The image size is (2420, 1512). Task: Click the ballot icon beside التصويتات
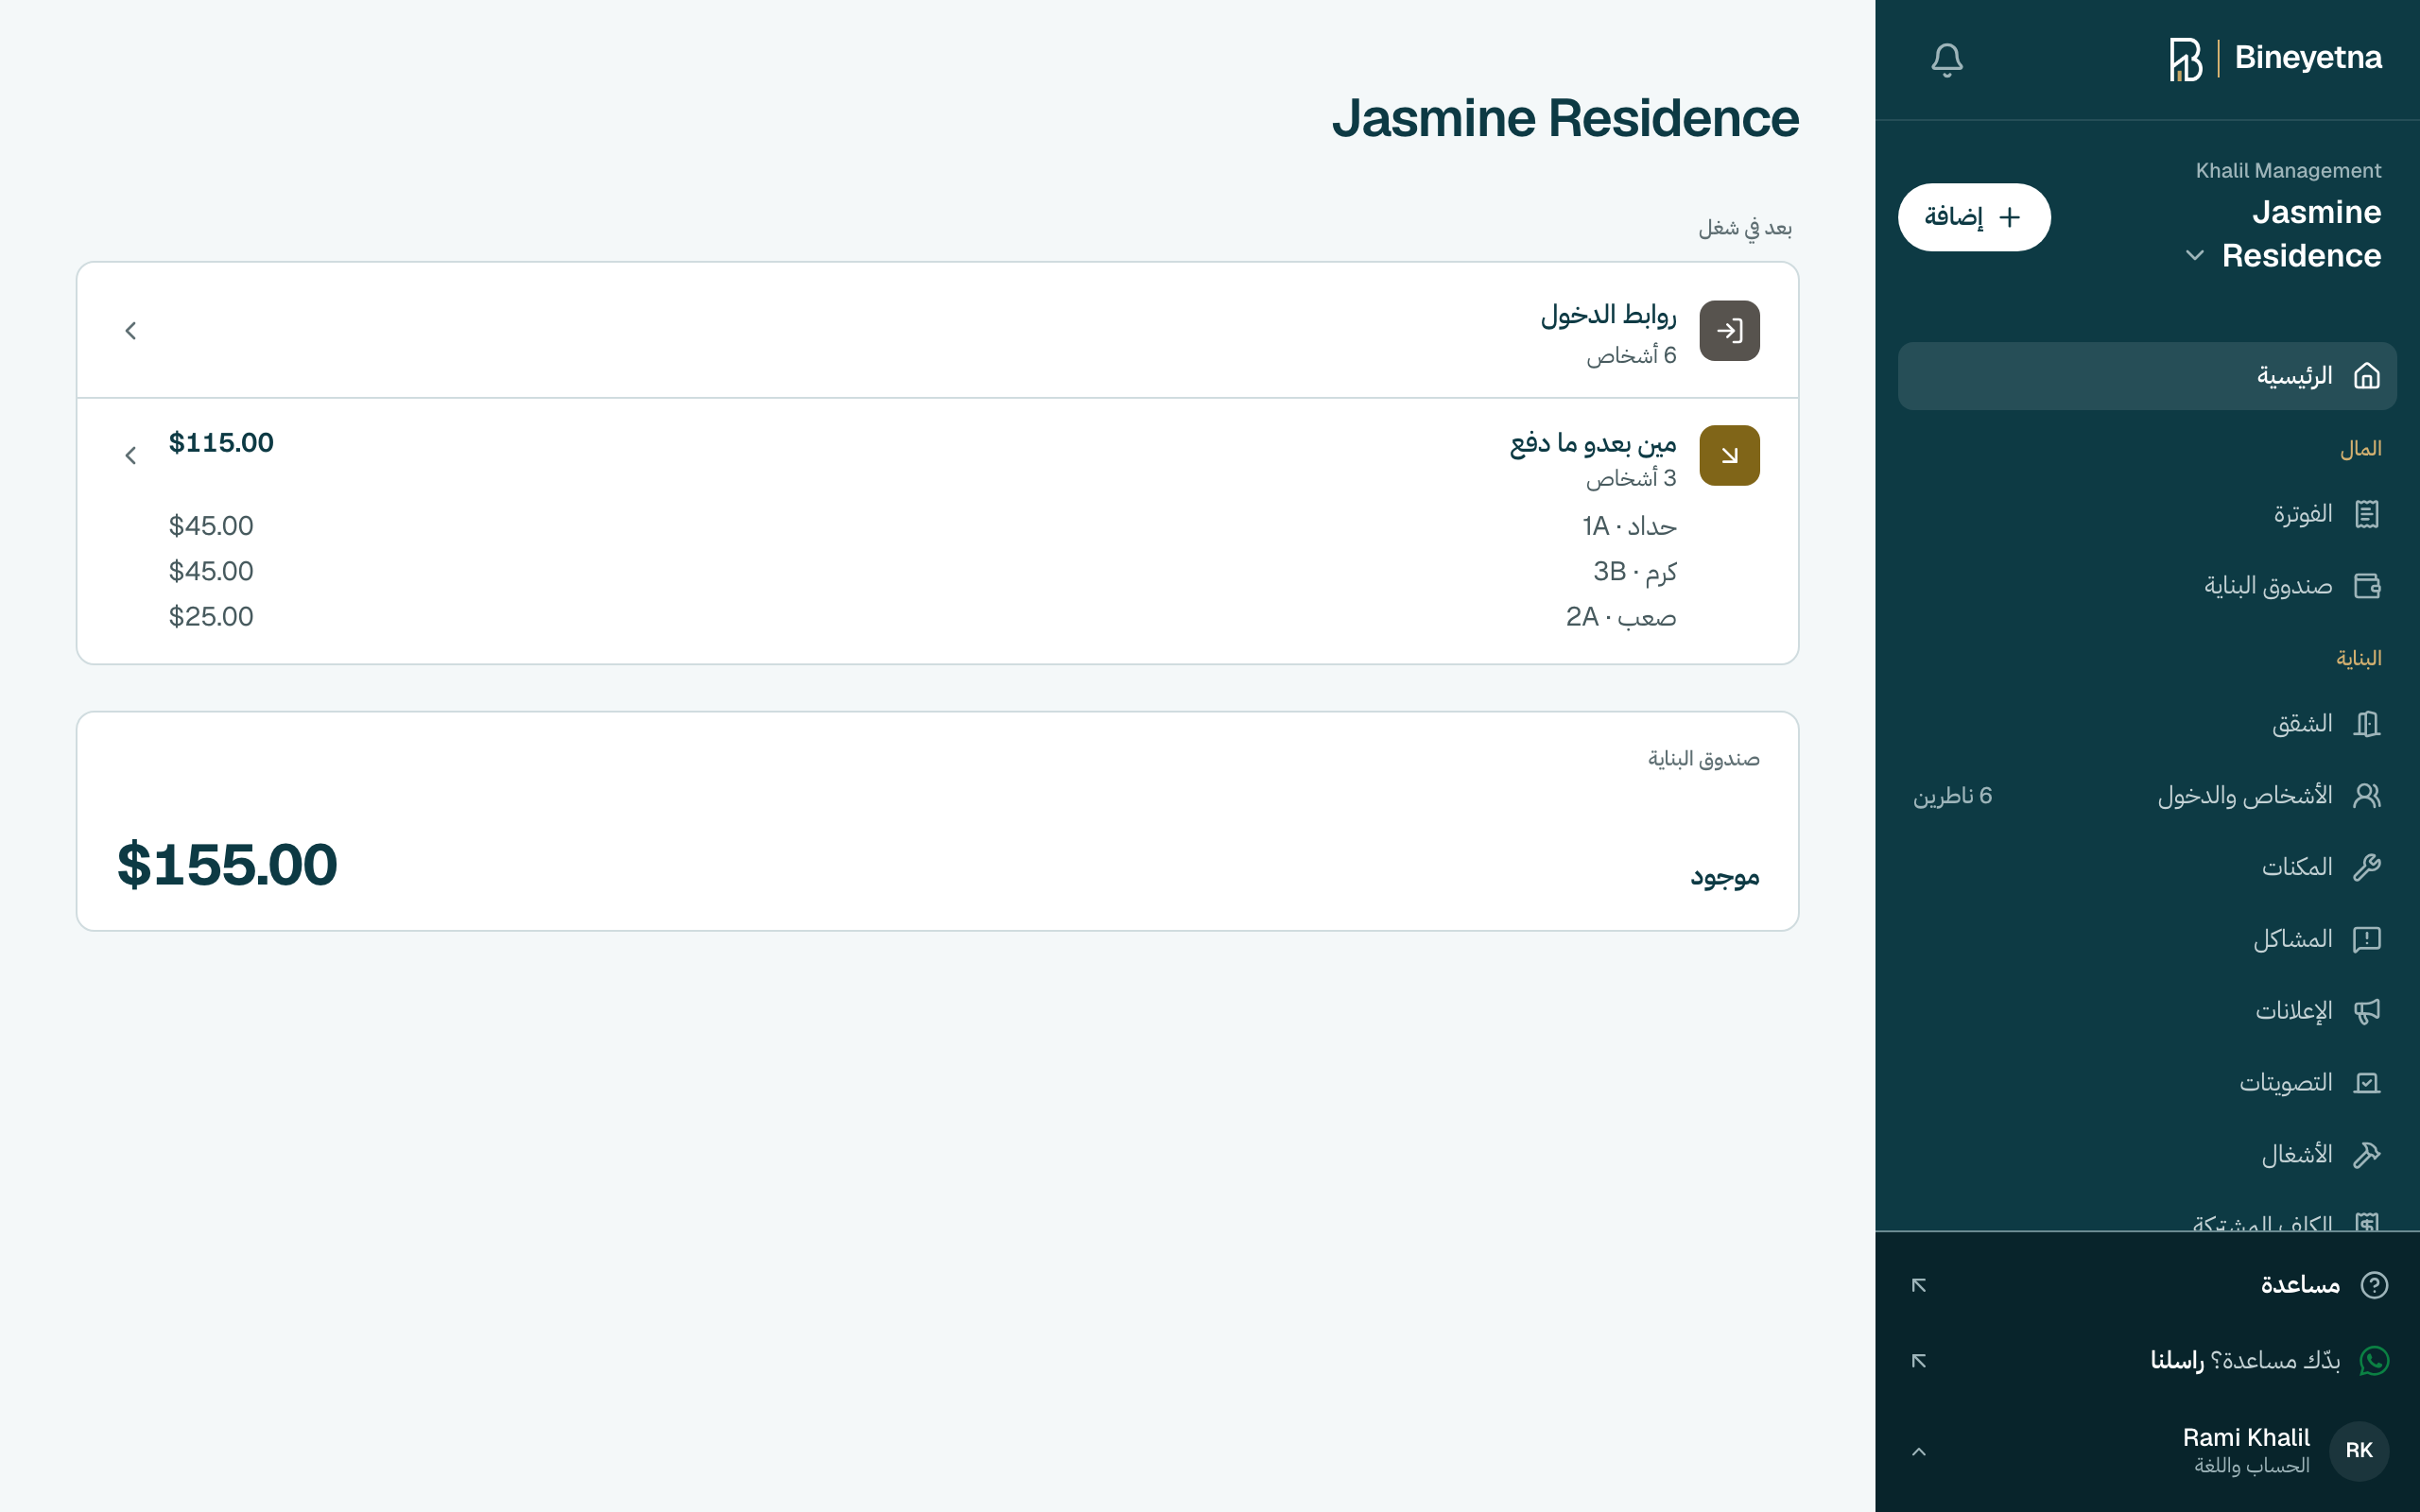[x=2366, y=1083]
